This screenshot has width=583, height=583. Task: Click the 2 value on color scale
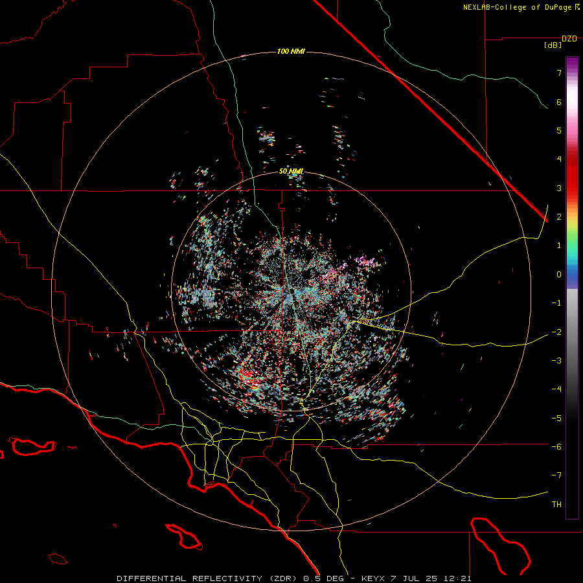click(559, 217)
